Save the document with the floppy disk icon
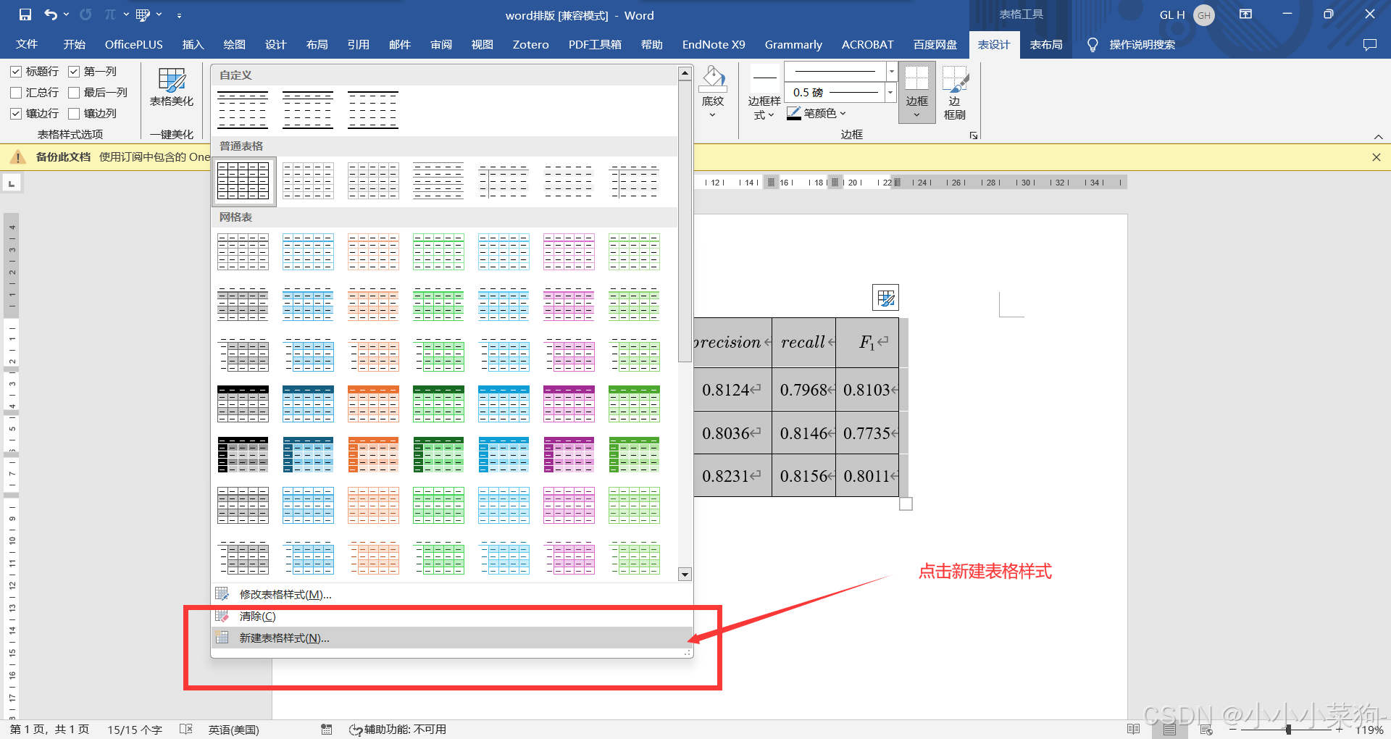The height and width of the screenshot is (739, 1391). pyautogui.click(x=25, y=14)
